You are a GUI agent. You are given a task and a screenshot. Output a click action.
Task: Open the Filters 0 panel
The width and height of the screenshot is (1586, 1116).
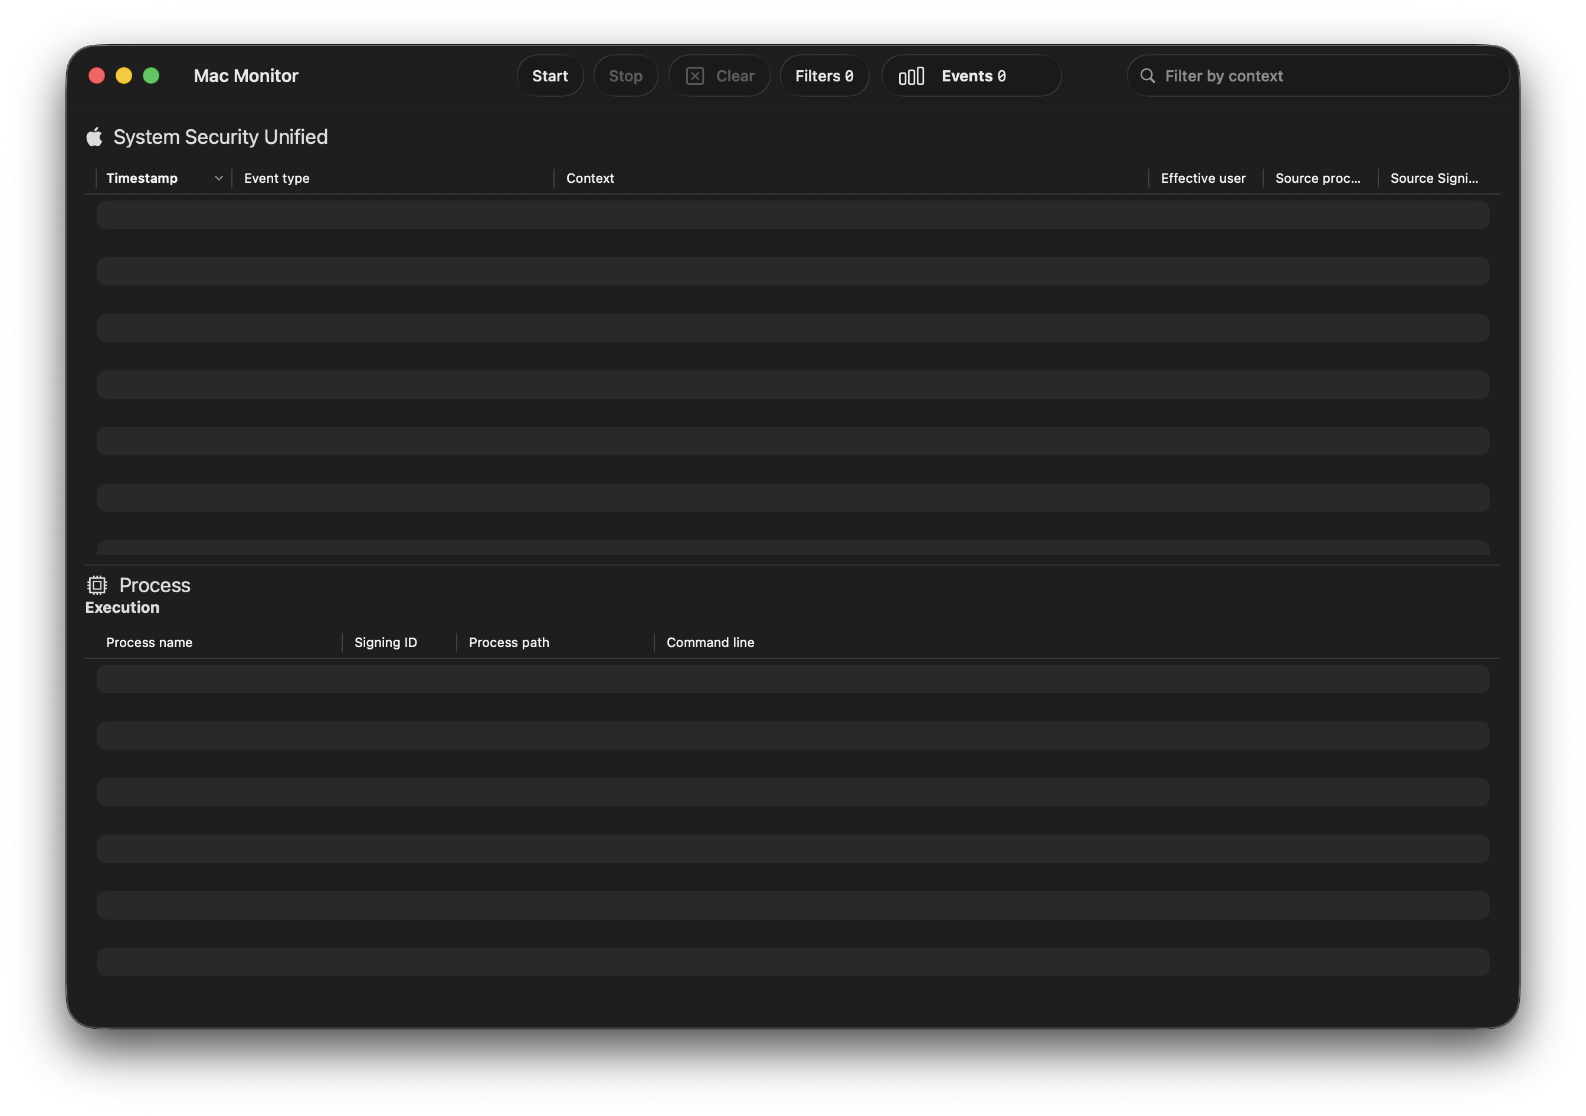pyautogui.click(x=824, y=76)
